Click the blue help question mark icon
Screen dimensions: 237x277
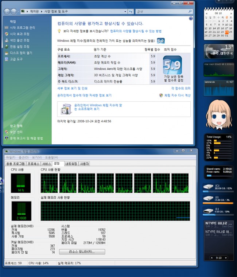click(191, 18)
